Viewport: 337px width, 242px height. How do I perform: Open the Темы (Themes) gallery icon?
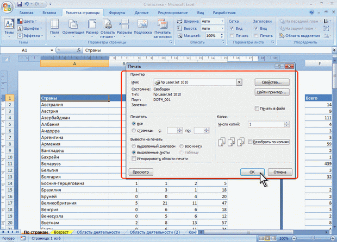[x=9, y=26]
